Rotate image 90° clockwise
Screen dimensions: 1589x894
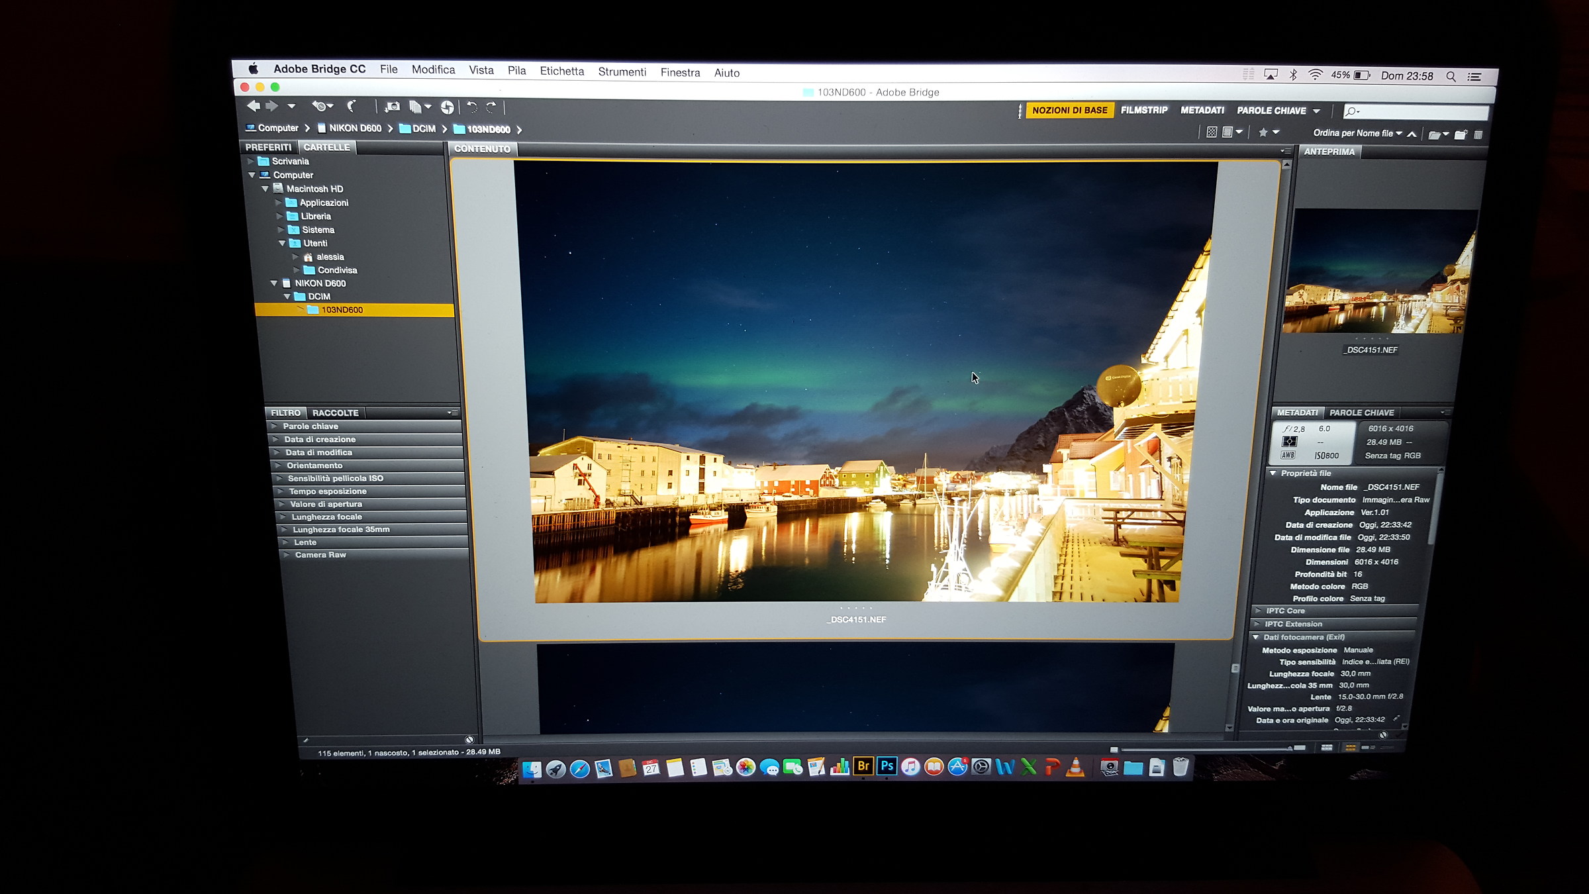coord(491,107)
